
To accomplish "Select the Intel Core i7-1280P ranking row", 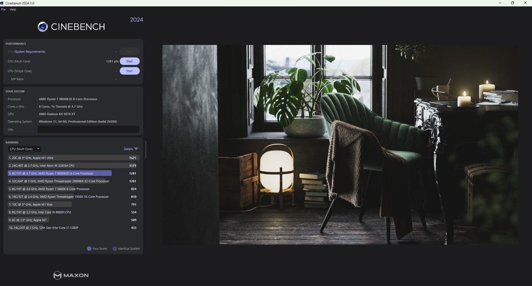I will [73, 228].
